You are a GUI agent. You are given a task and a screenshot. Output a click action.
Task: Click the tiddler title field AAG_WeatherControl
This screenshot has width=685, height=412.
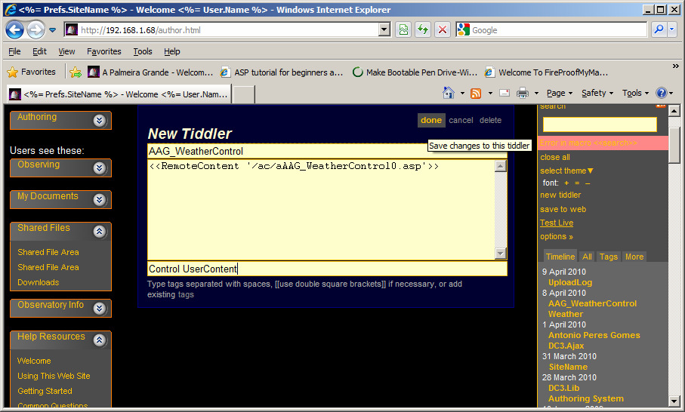click(x=327, y=151)
